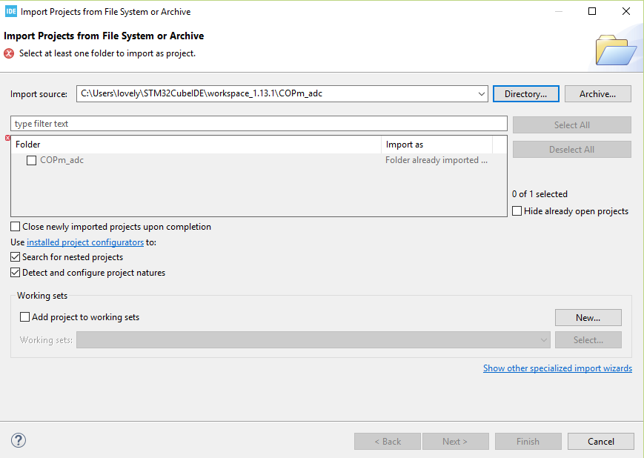Click the folder wizard banner image
This screenshot has height=458, width=644.
click(x=616, y=49)
